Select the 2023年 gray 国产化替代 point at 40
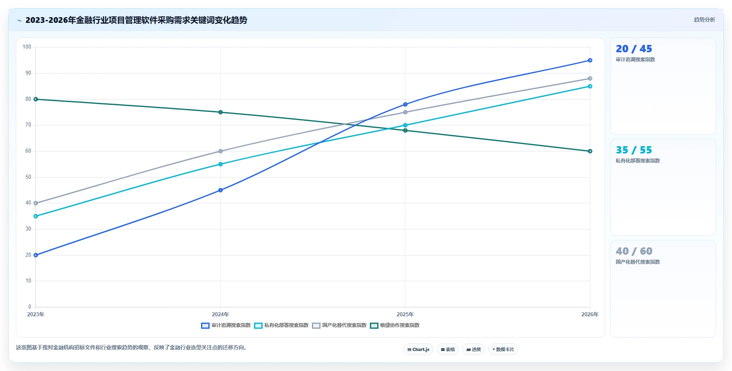Viewport: 732px width, 371px height. click(36, 203)
